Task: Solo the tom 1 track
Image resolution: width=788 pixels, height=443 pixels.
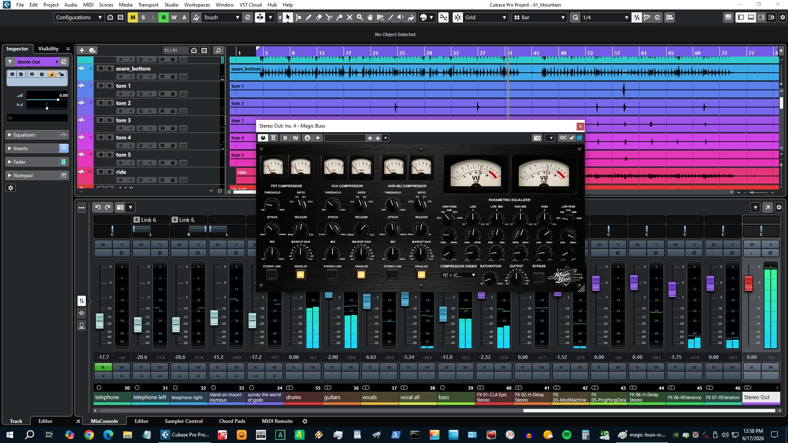Action: coord(109,86)
